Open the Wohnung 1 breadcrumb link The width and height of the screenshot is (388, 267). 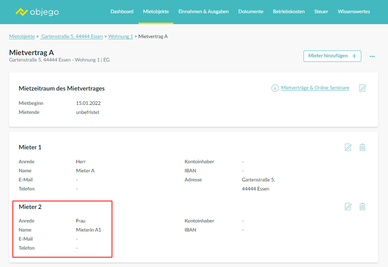click(x=121, y=37)
